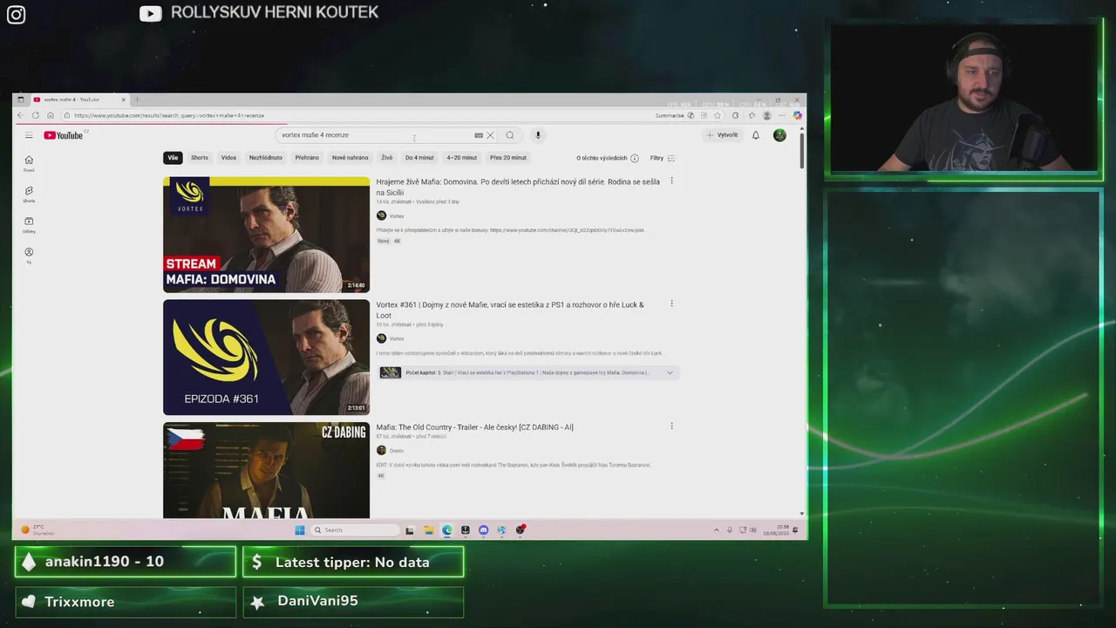This screenshot has width=1116, height=628.
Task: Open the weather widget on the taskbar
Action: tap(38, 529)
